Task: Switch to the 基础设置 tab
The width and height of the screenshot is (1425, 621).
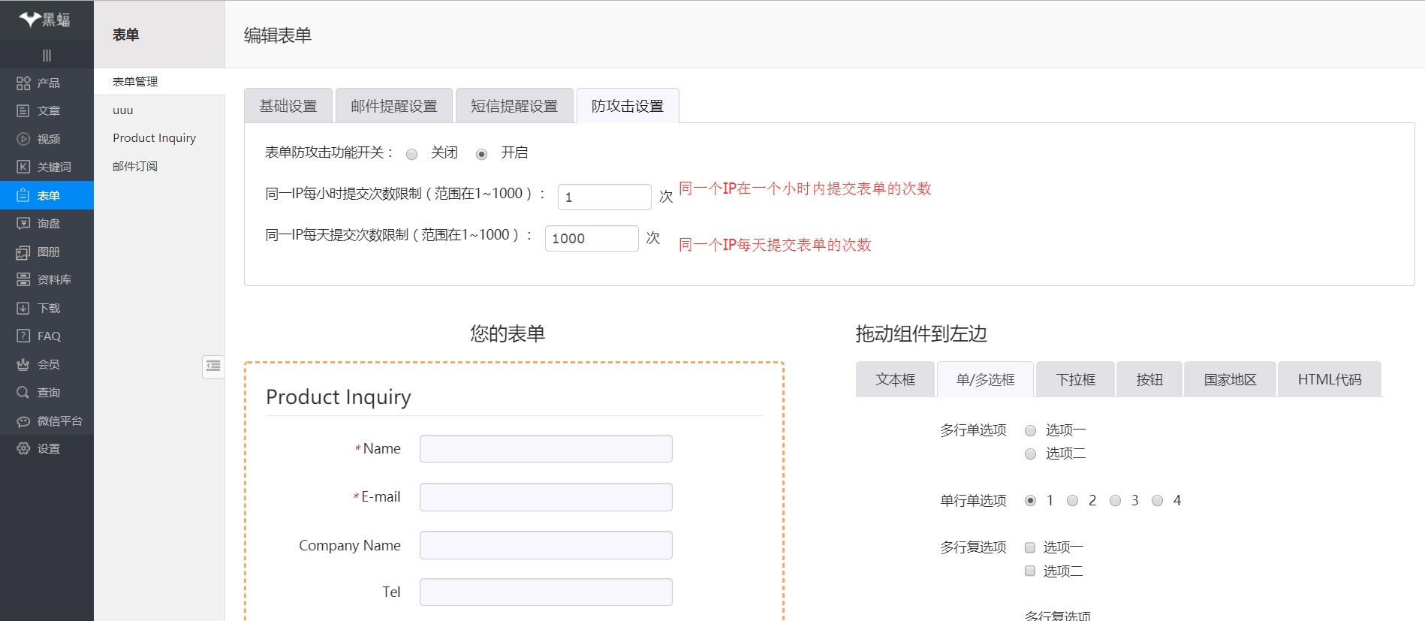Action: tap(288, 106)
